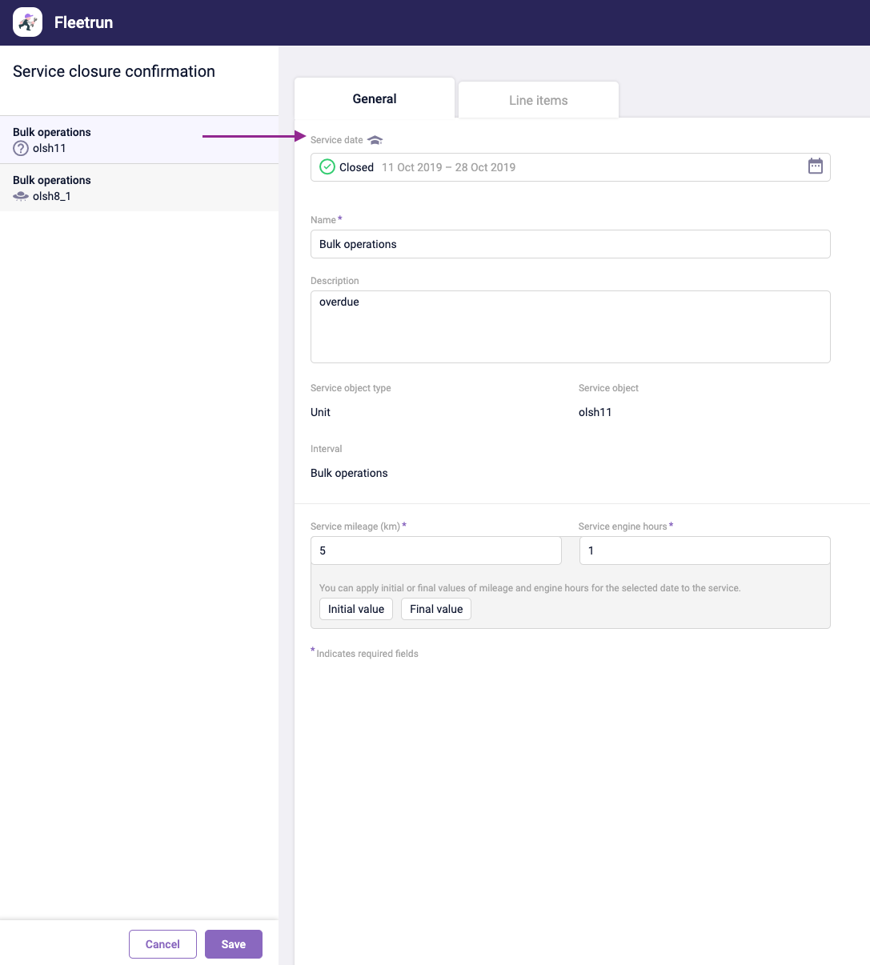
Task: Click the UFO icon beside olsh8_1
Action: [21, 196]
